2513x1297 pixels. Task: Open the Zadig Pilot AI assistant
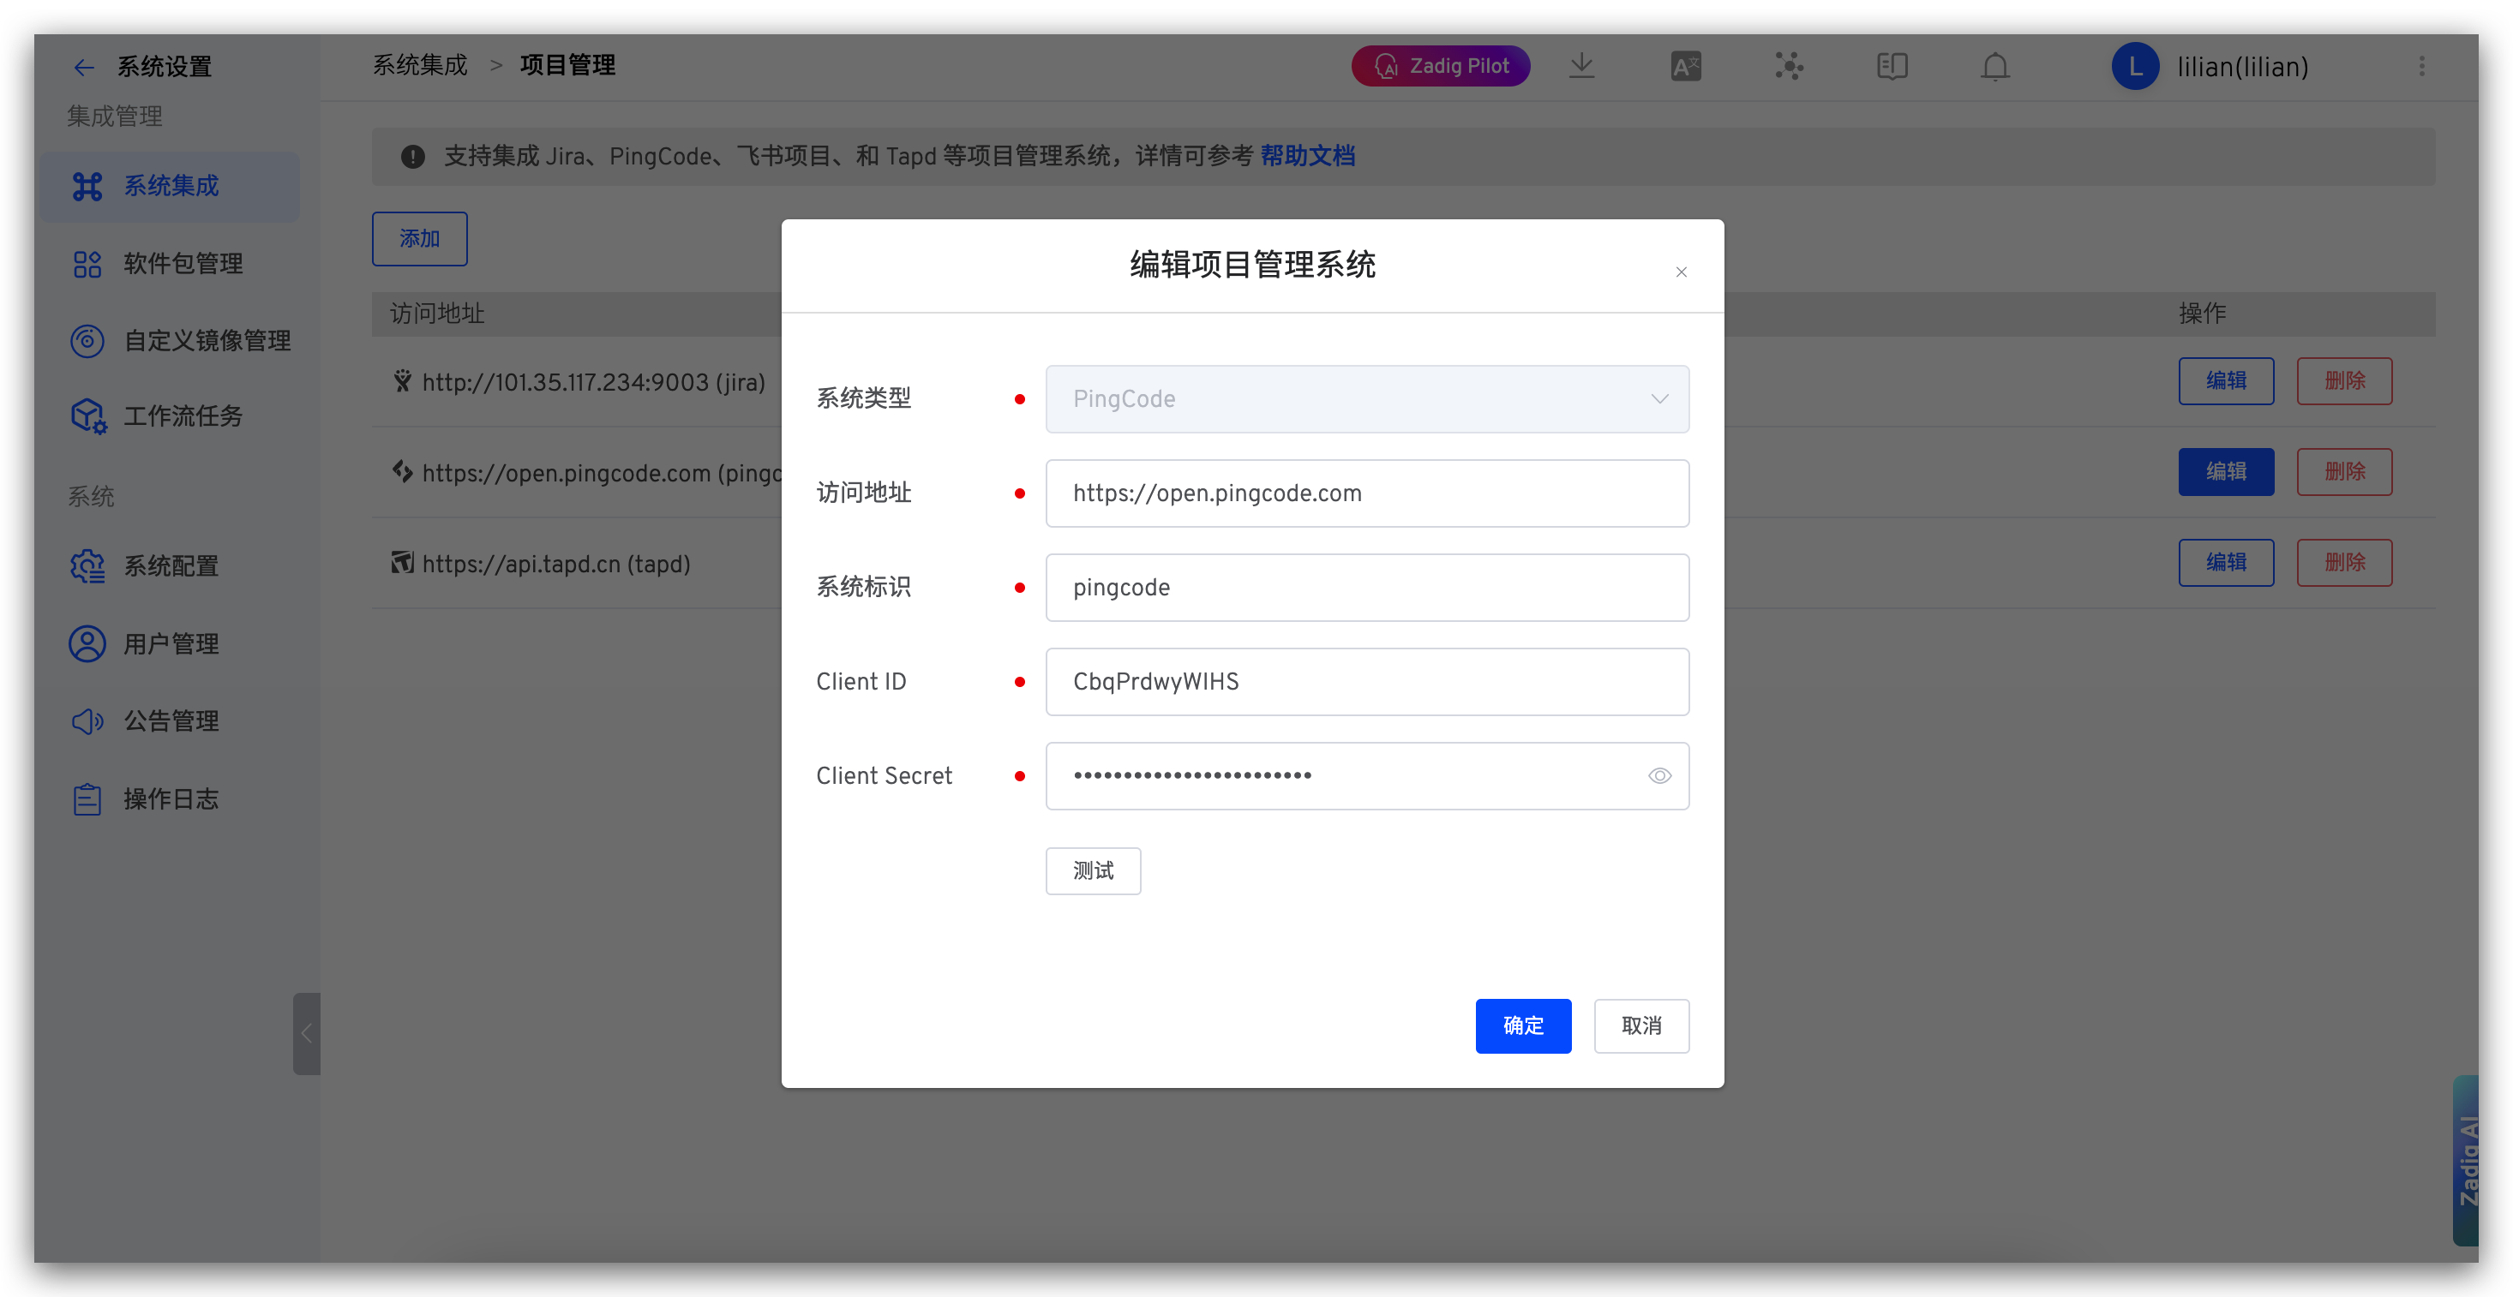tap(1441, 65)
